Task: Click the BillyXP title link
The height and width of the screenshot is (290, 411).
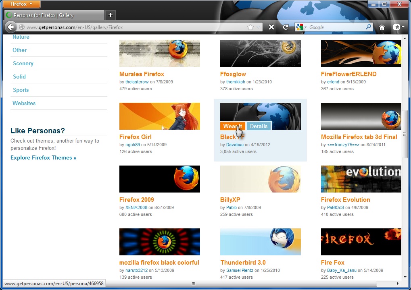Action: coord(230,200)
